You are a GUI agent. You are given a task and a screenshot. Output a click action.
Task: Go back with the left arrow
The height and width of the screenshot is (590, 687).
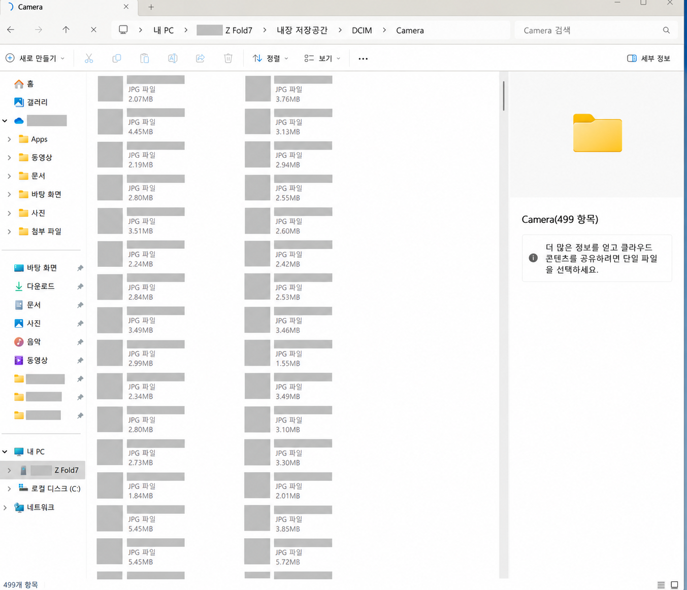click(11, 30)
